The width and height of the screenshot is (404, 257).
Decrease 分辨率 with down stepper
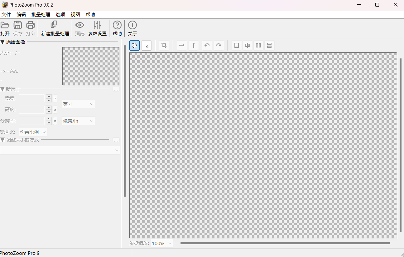[49, 123]
